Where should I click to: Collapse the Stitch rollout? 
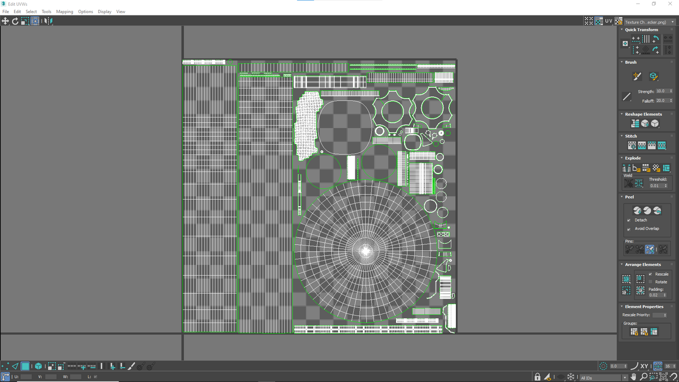pos(622,136)
